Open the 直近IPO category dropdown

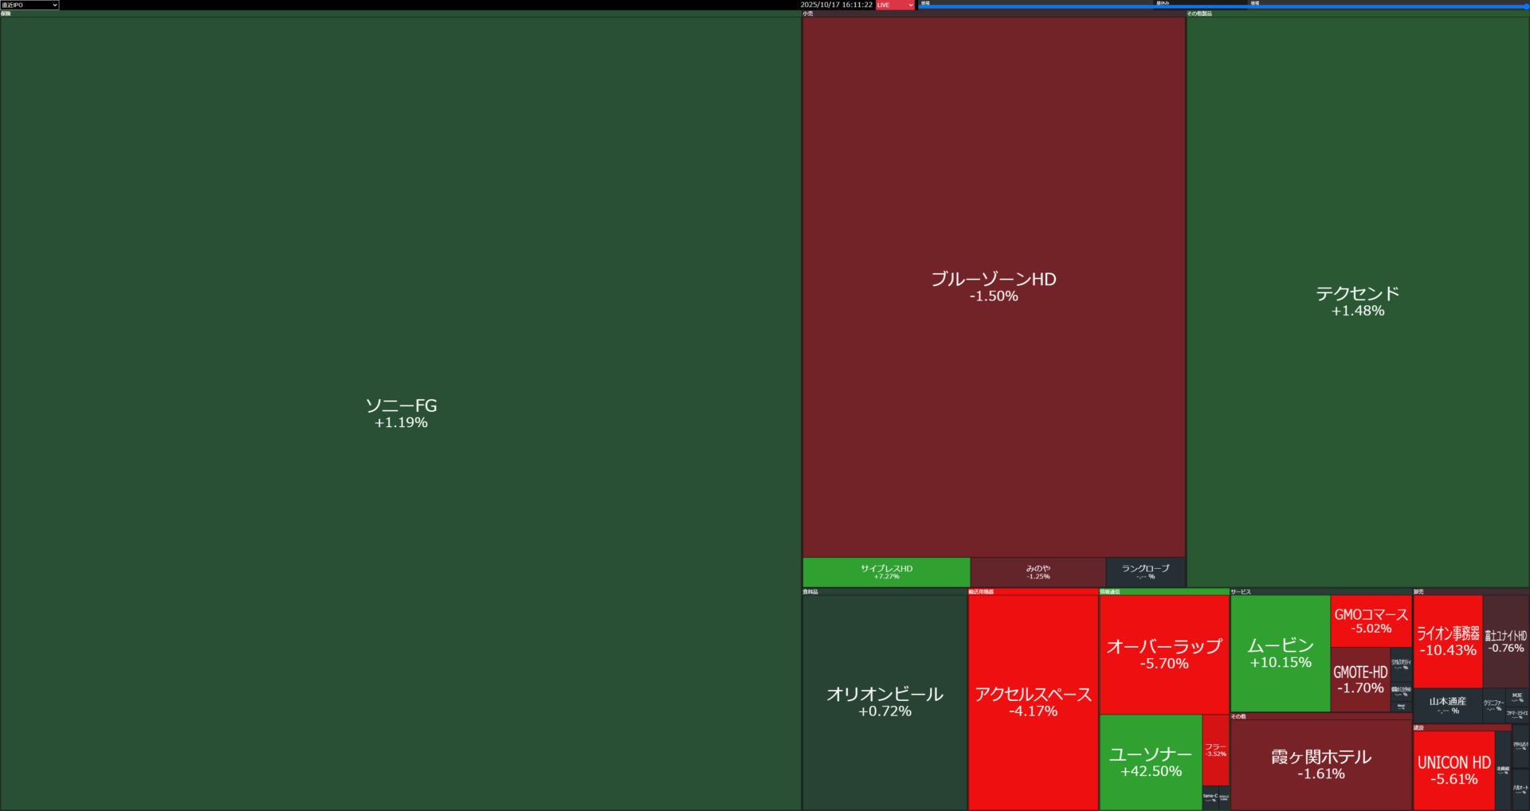[x=29, y=5]
